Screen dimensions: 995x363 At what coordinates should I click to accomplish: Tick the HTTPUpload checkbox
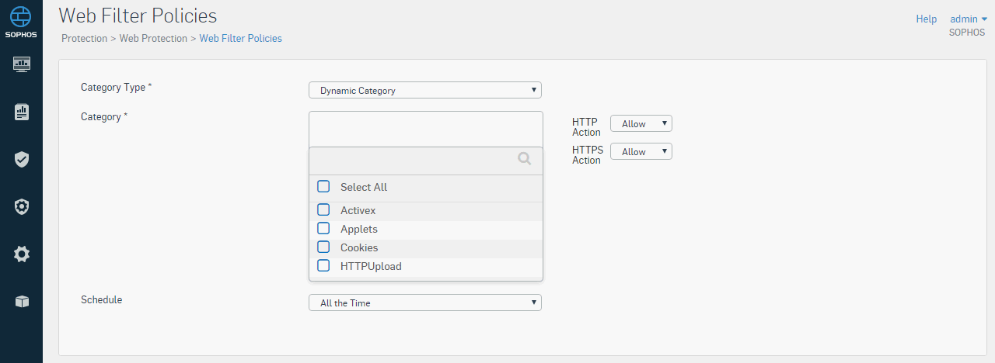coord(323,266)
